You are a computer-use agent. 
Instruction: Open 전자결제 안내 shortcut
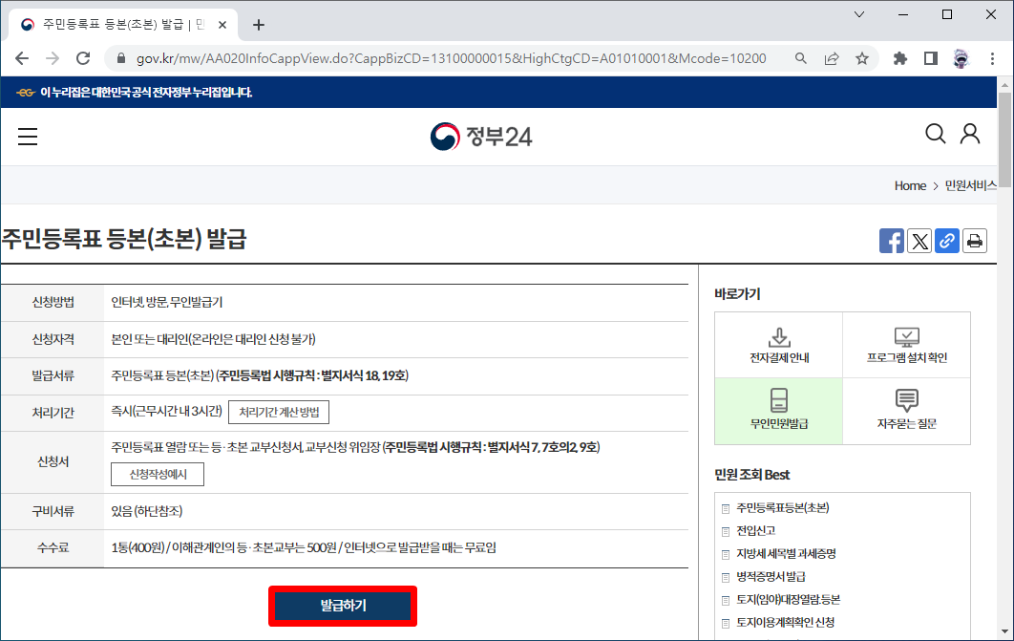(778, 346)
